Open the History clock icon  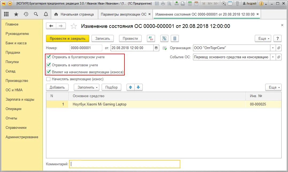tap(26, 14)
